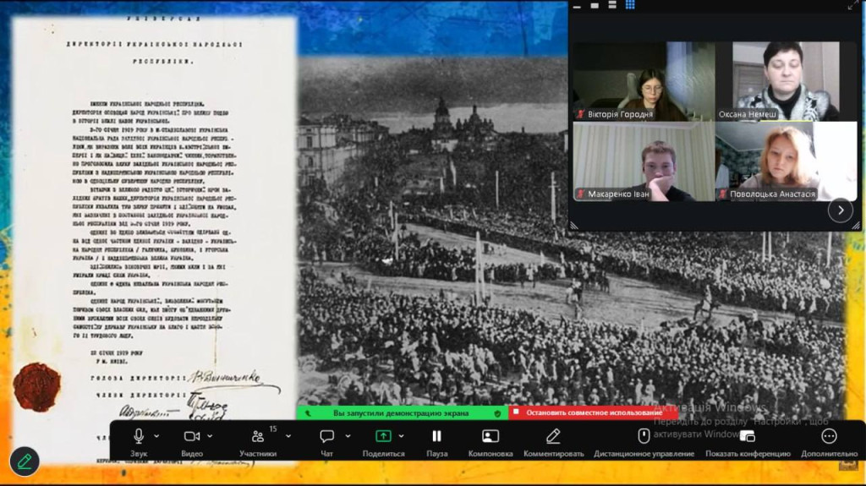
Task: Switch video panel to grid view
Action: click(x=630, y=5)
